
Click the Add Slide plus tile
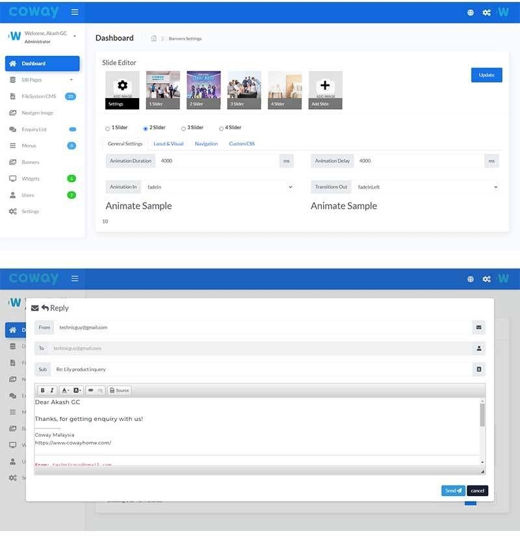(x=325, y=90)
